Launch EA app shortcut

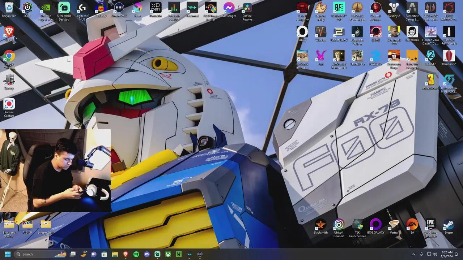coord(412,226)
